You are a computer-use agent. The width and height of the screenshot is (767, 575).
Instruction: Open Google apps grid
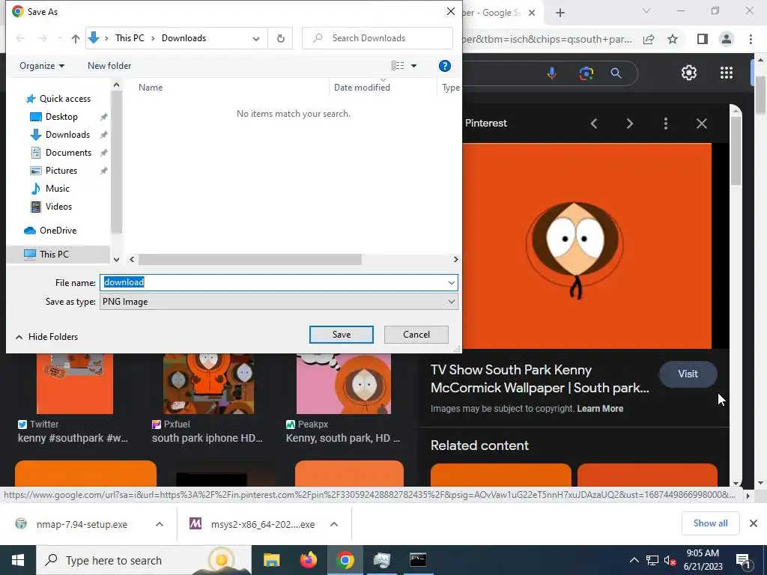[727, 73]
